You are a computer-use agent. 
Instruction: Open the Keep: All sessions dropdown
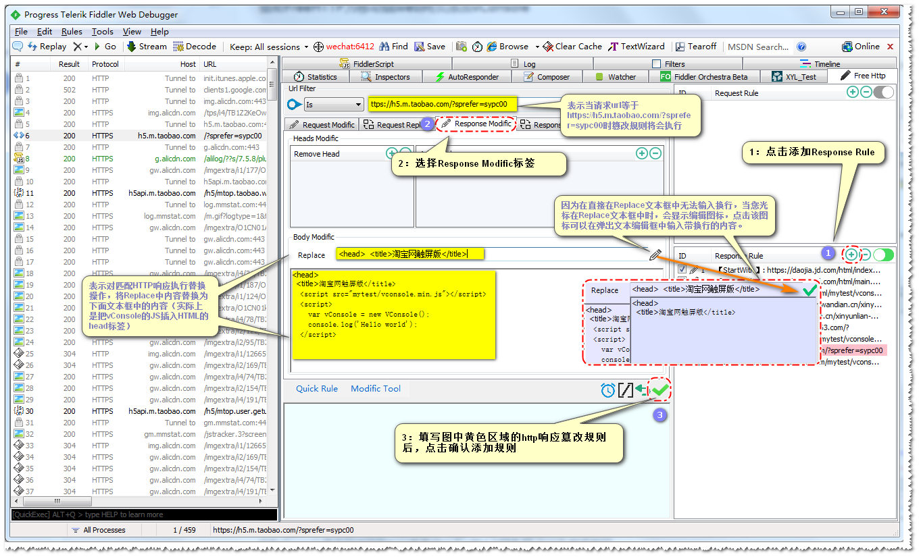pos(269,47)
